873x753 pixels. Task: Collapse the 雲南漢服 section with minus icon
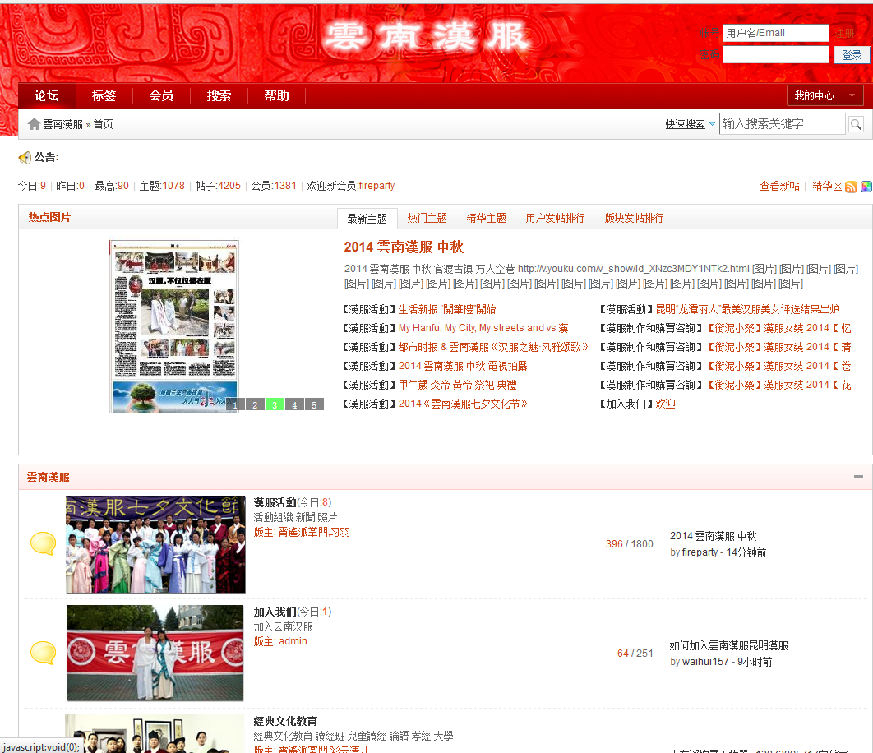(x=858, y=477)
